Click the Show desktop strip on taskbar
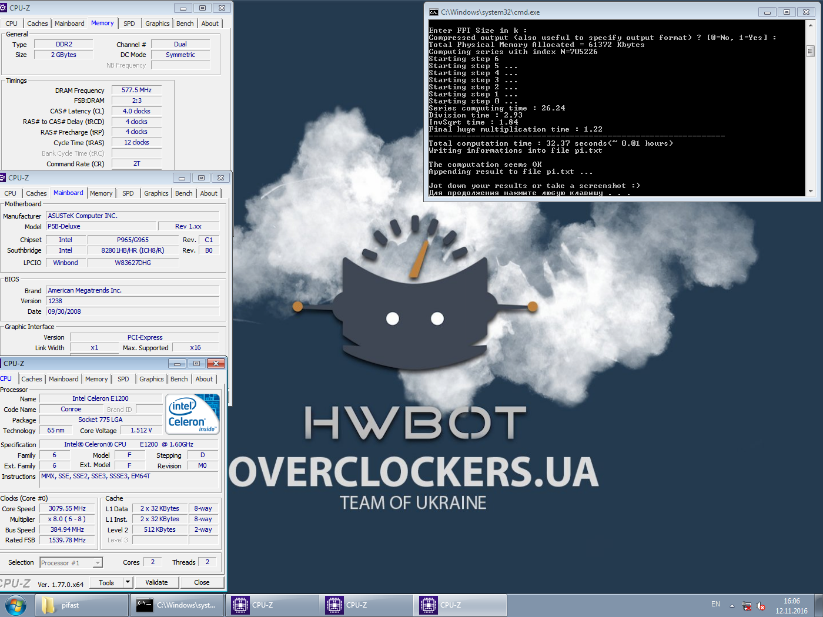 (818, 605)
